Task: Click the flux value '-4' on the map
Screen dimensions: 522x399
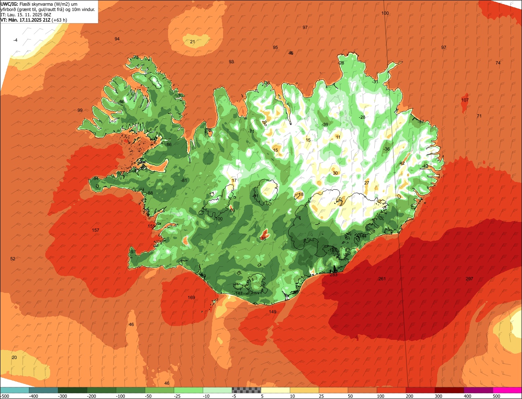Action: pos(15,40)
